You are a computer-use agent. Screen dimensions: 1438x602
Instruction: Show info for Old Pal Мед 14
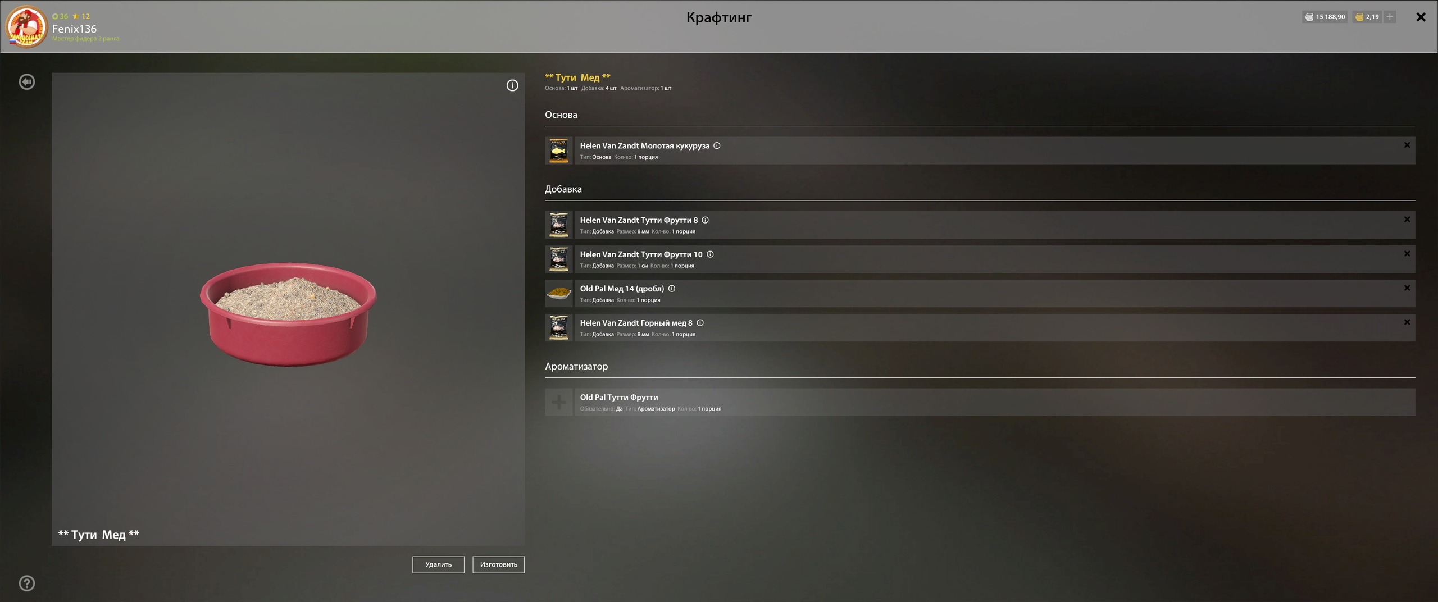click(x=672, y=289)
